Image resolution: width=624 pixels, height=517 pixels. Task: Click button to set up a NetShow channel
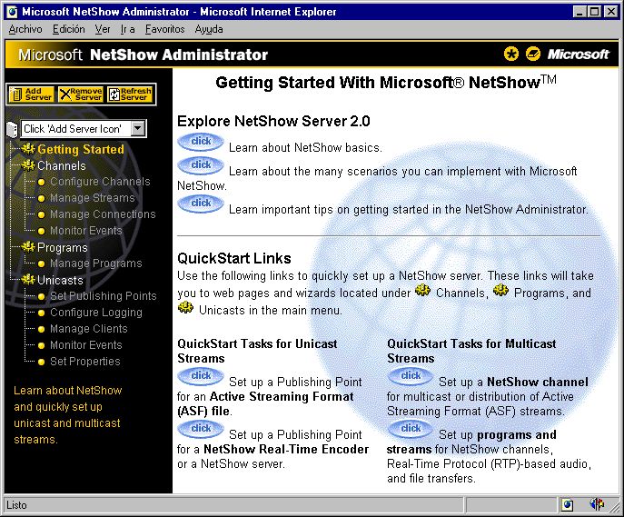411,376
